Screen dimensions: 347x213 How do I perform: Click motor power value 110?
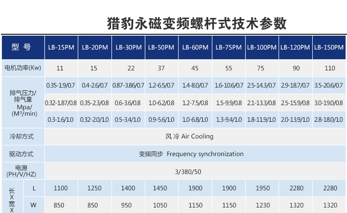pyautogui.click(x=330, y=68)
